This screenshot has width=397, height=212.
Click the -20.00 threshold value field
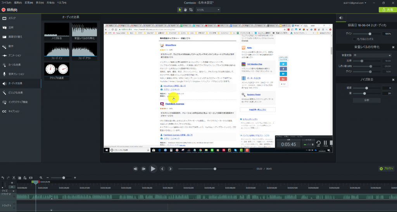point(387,66)
